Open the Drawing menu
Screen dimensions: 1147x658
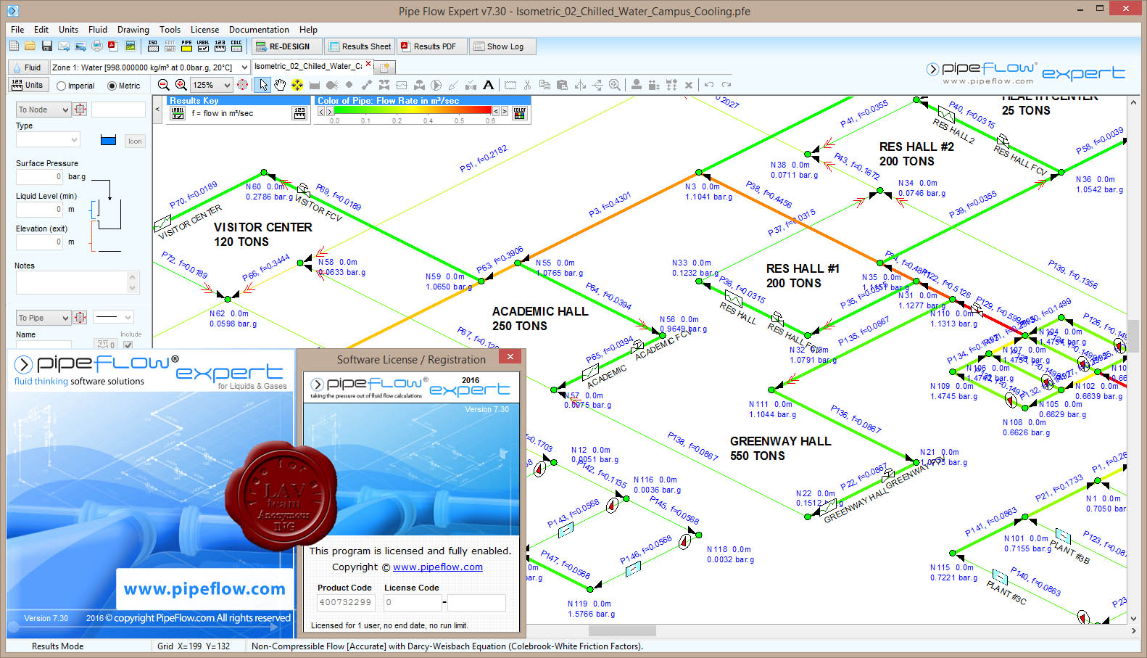pos(133,30)
